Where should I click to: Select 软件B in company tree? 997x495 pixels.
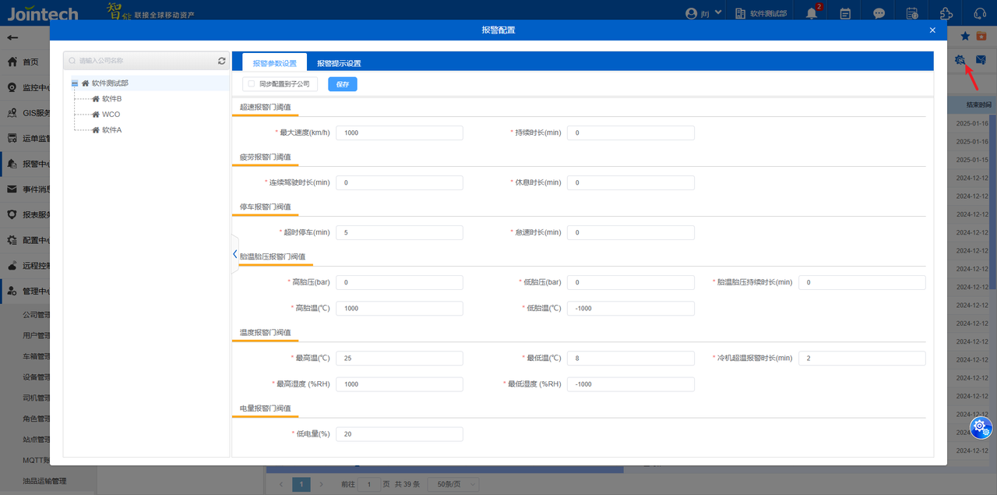coord(111,99)
